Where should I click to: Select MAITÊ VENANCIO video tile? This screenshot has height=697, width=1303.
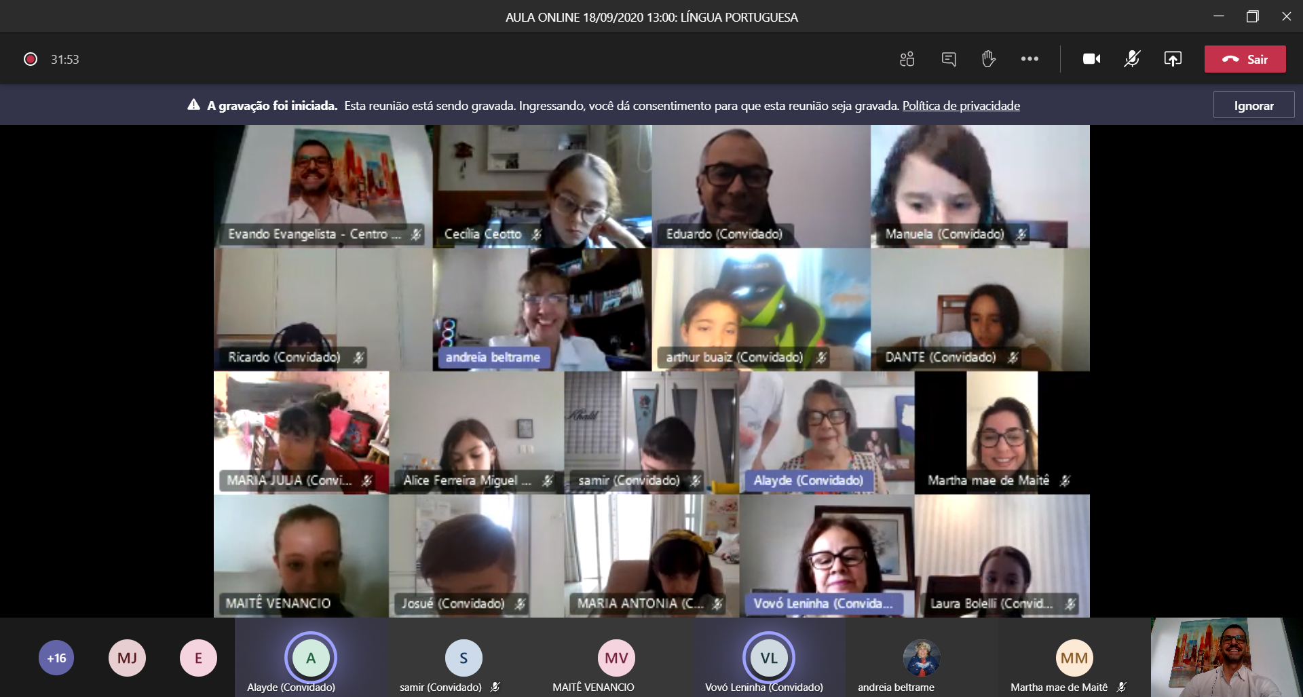pyautogui.click(x=301, y=556)
